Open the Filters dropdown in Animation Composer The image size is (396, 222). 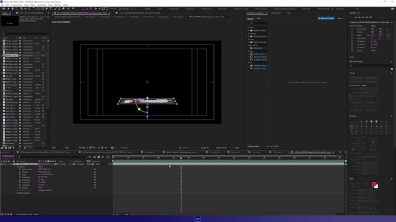340,18
